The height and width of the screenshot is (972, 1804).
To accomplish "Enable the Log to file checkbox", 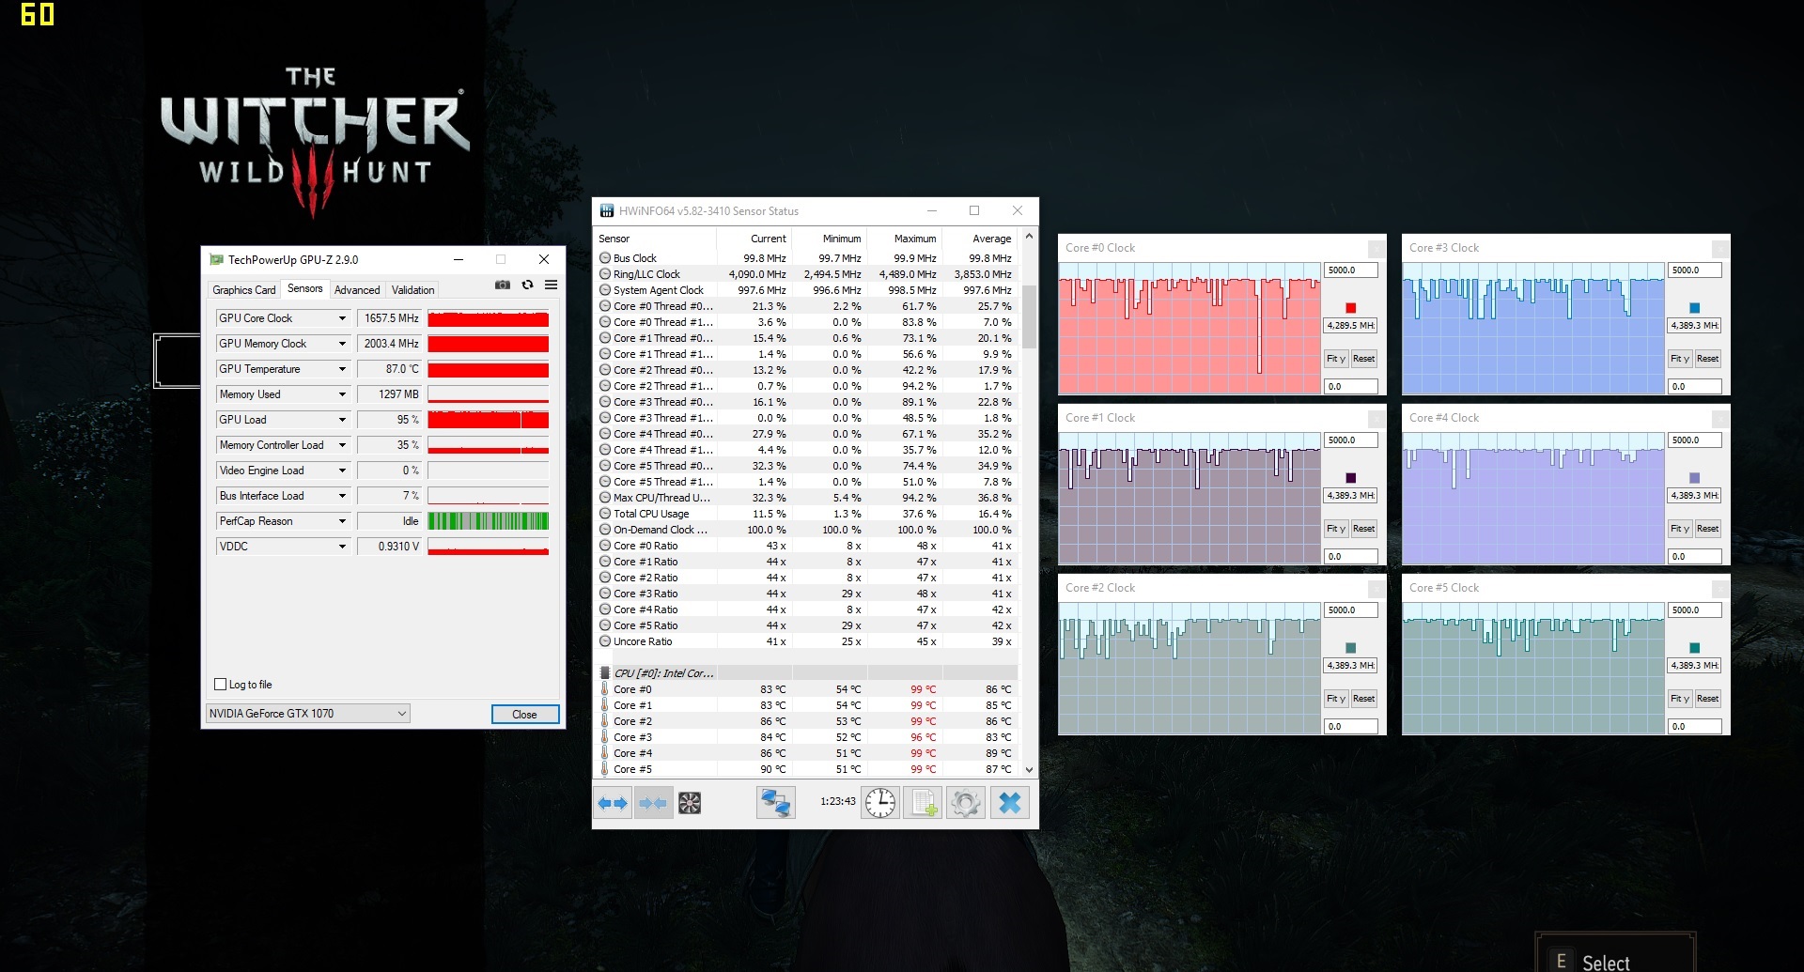I will [221, 685].
